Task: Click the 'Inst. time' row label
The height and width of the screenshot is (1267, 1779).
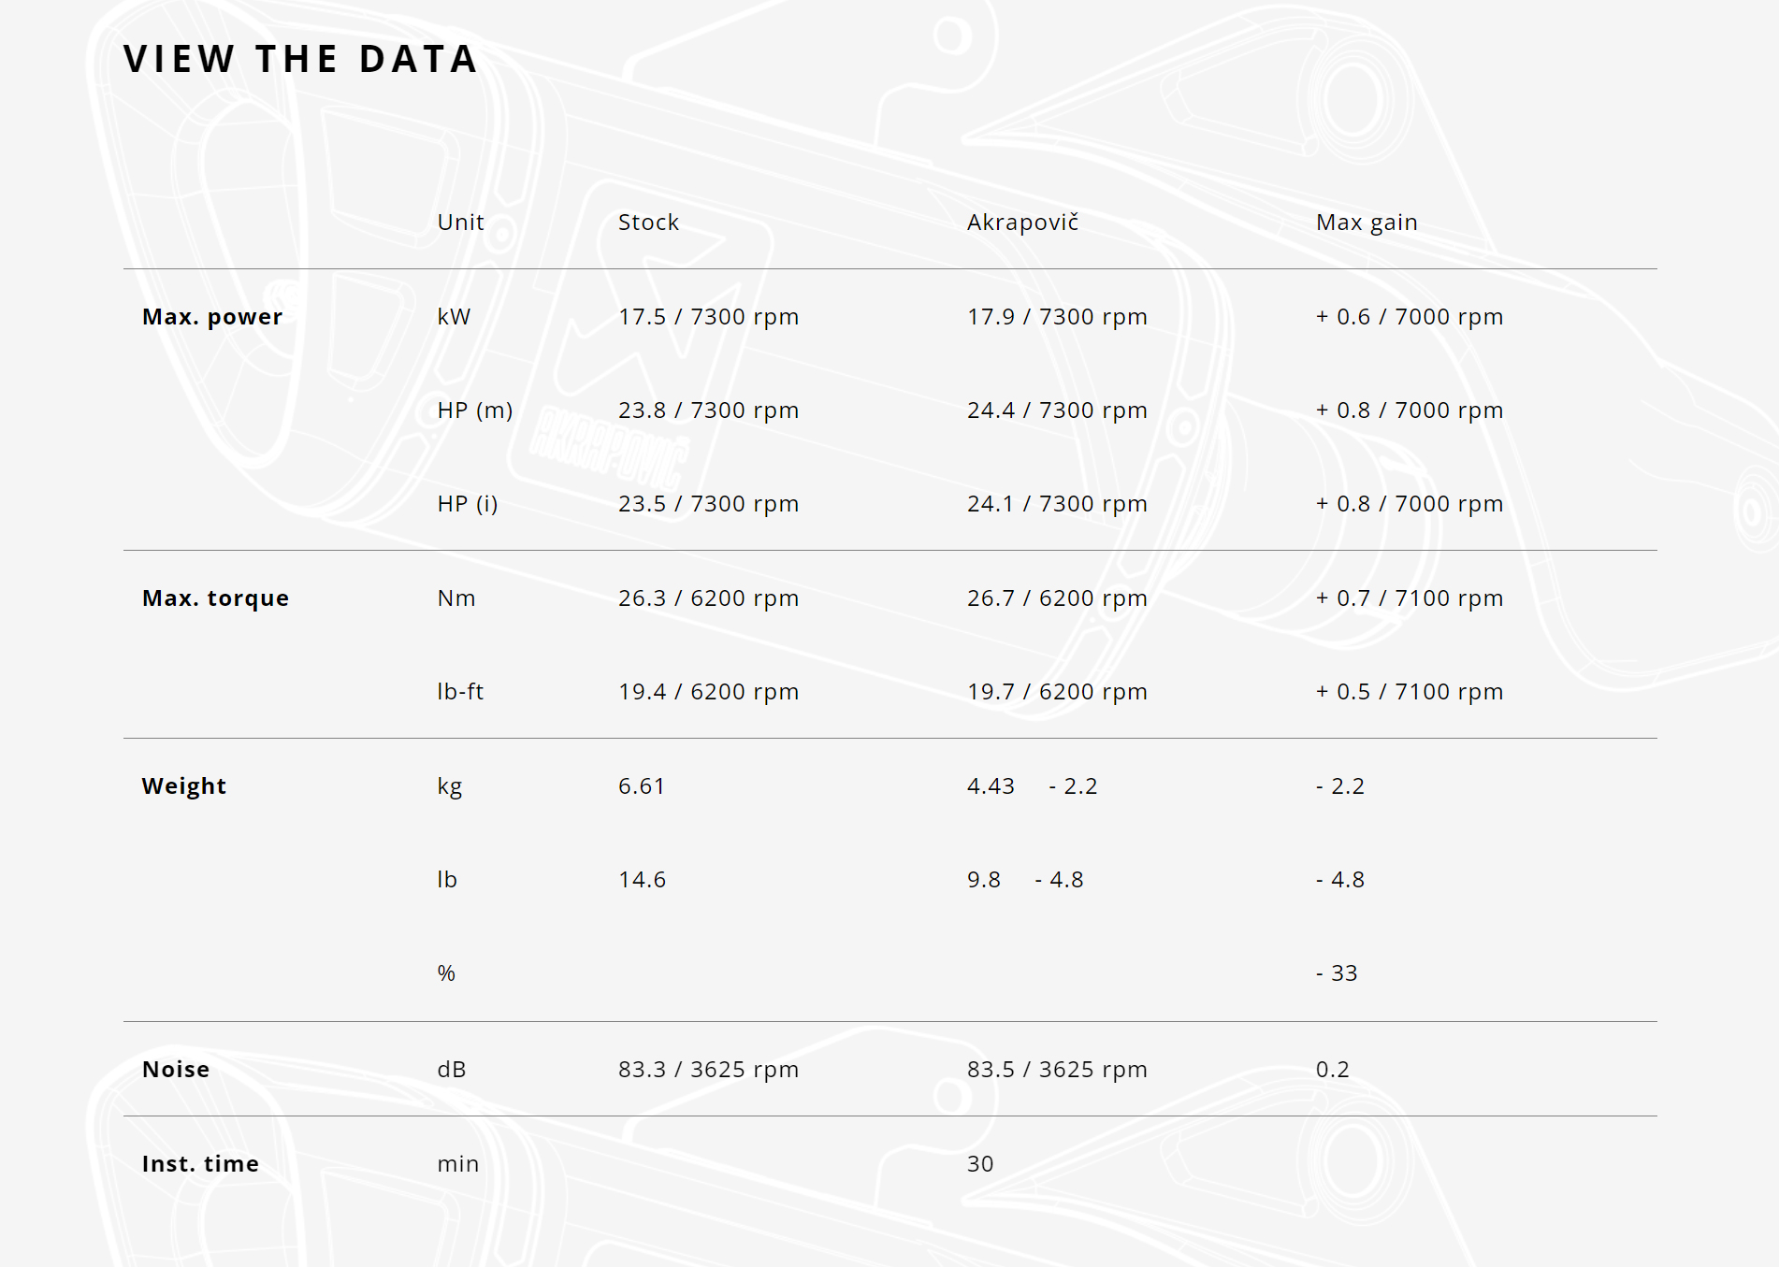Action: pos(200,1164)
